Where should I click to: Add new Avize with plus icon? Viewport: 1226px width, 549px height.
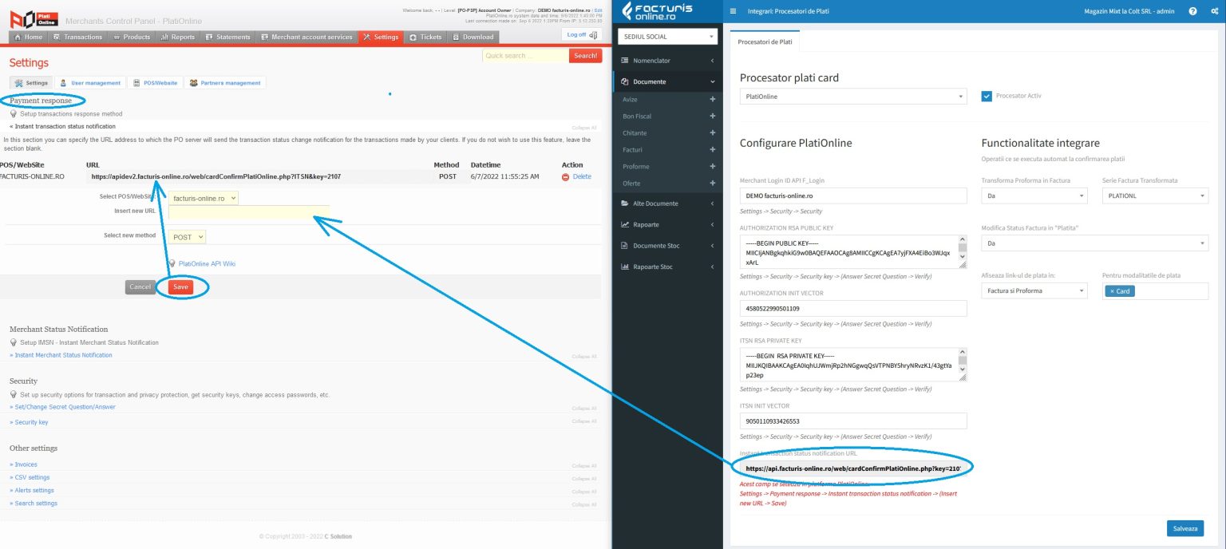712,99
